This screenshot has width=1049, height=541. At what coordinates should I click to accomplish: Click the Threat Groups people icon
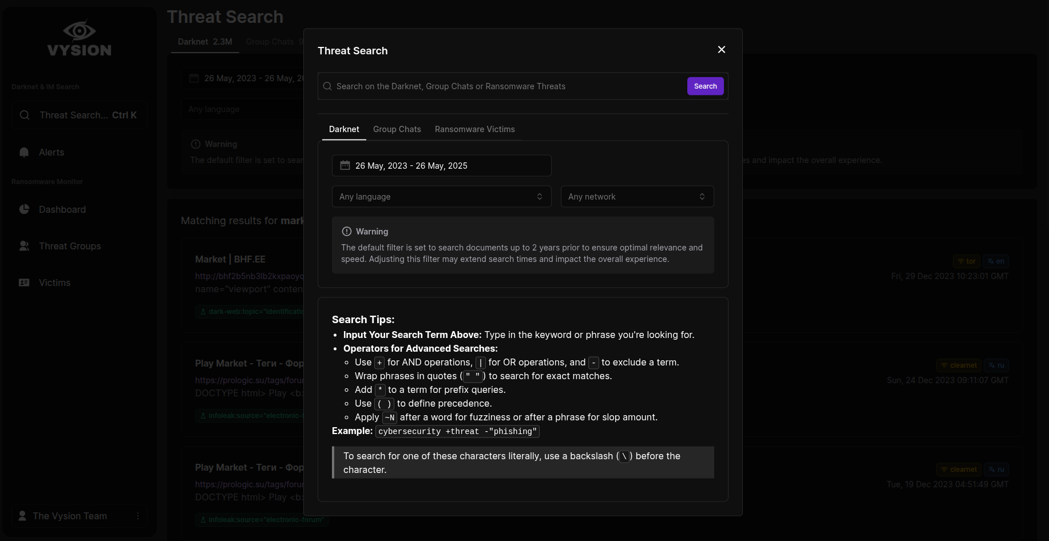tap(24, 246)
